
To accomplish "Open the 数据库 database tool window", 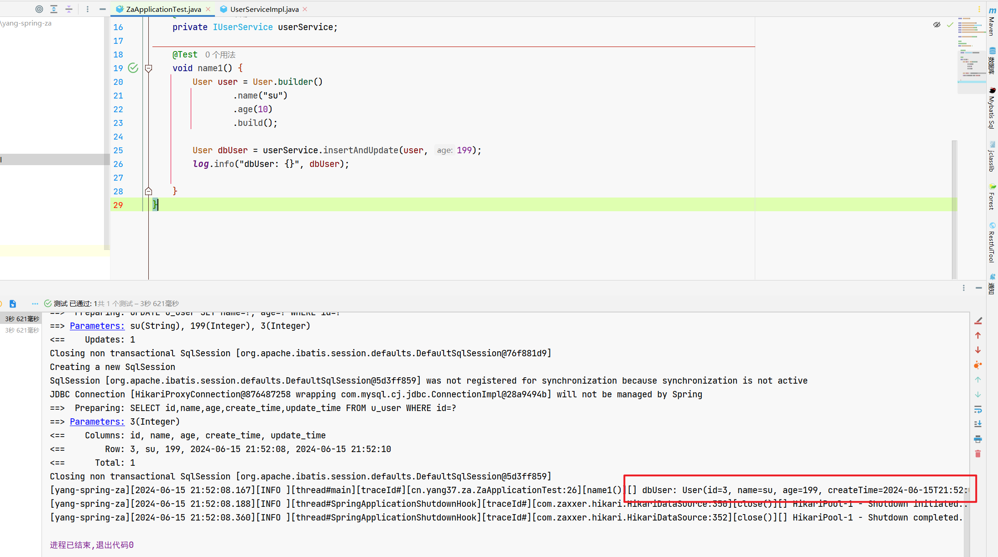I will click(992, 60).
